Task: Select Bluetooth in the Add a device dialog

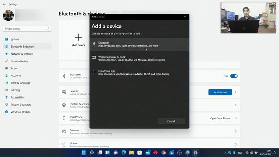Action: coord(139,44)
